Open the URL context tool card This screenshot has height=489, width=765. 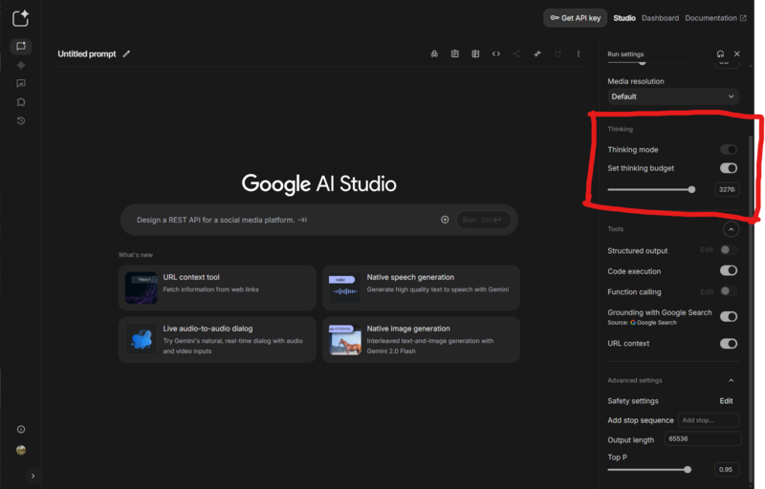217,287
